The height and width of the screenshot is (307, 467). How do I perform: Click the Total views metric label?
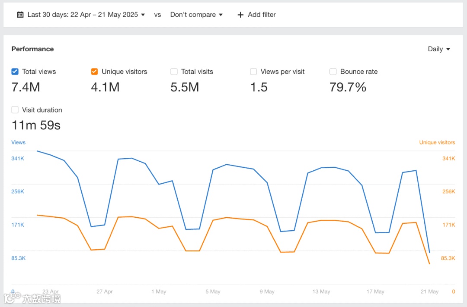click(x=39, y=72)
